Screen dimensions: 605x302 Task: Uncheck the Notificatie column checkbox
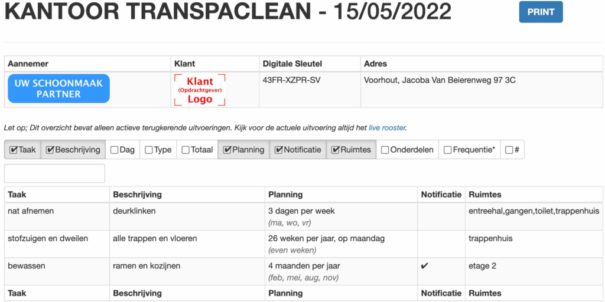[x=279, y=150]
